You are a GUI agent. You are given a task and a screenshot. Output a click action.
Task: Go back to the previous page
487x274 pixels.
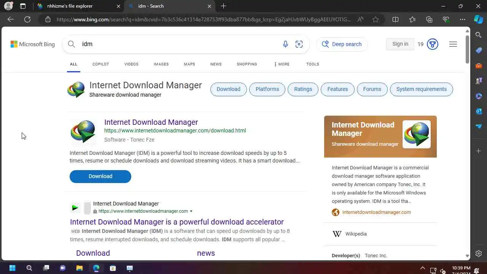click(x=11, y=19)
